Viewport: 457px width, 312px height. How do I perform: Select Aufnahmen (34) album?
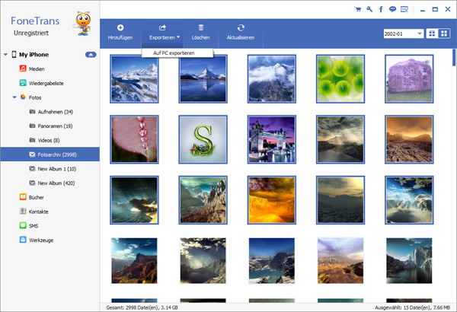click(x=56, y=112)
